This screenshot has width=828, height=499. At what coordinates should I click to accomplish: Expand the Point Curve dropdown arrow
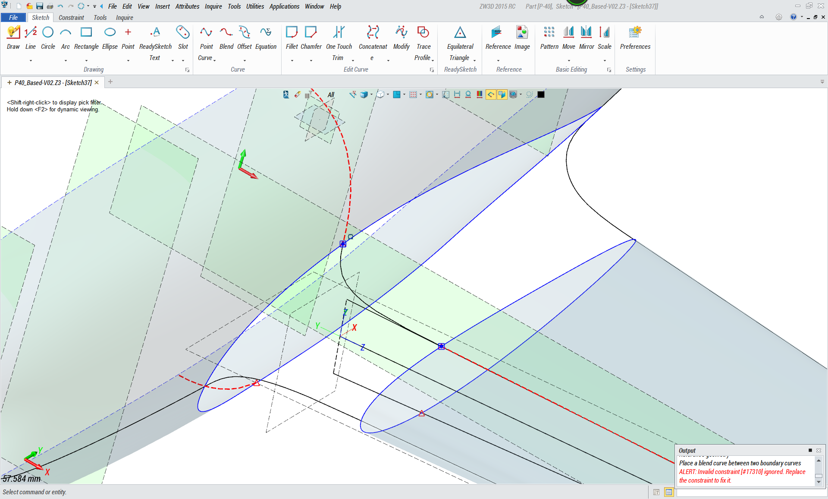tap(214, 60)
